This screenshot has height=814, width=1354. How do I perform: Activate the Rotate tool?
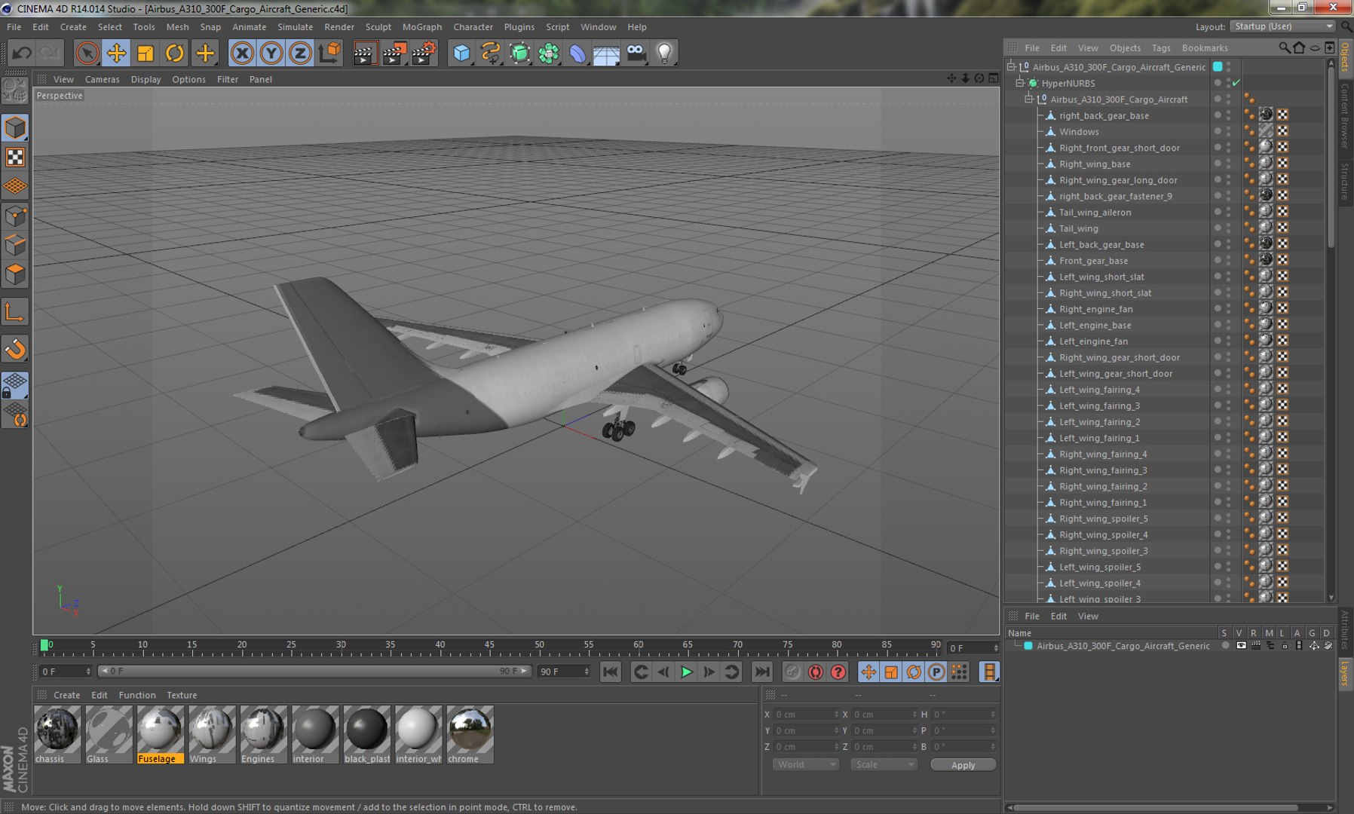[175, 53]
